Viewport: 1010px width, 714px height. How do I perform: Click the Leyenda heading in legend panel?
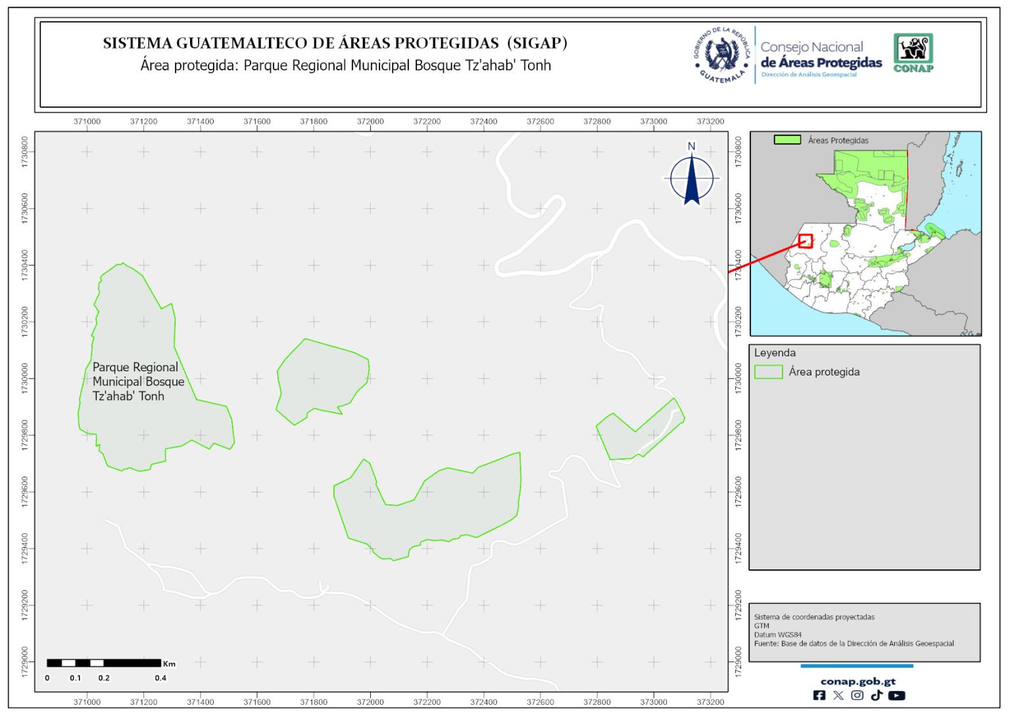[775, 353]
